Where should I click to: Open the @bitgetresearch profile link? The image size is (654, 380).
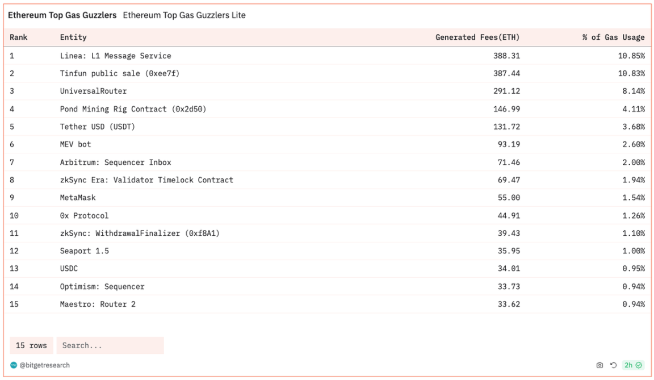click(44, 365)
